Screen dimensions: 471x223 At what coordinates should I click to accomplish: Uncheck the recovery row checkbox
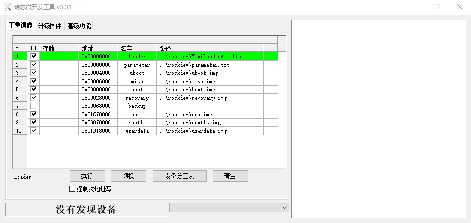coord(34,98)
